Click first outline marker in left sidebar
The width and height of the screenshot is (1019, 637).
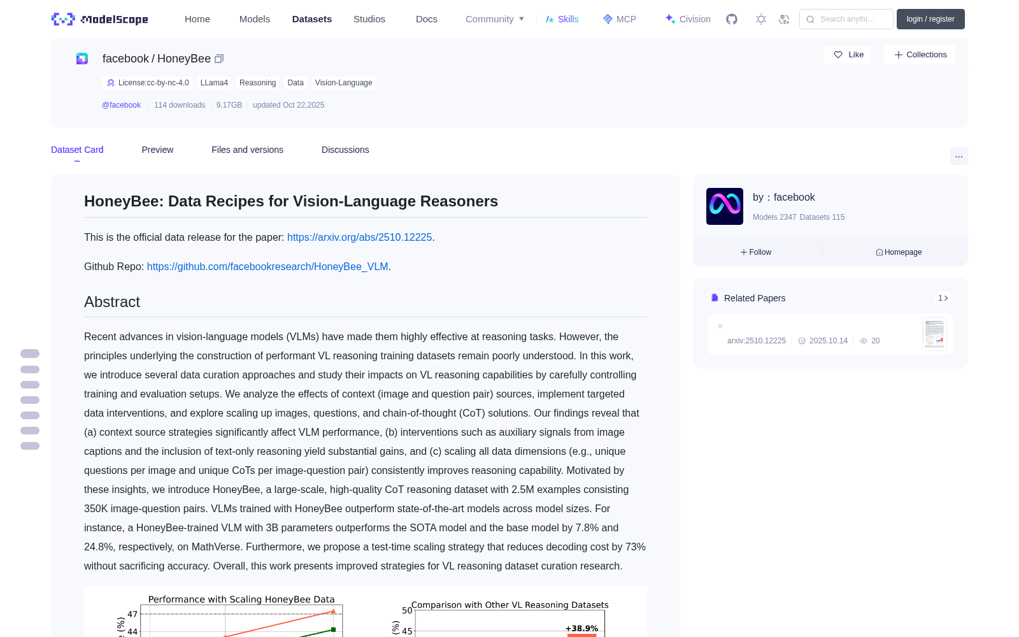(x=30, y=354)
